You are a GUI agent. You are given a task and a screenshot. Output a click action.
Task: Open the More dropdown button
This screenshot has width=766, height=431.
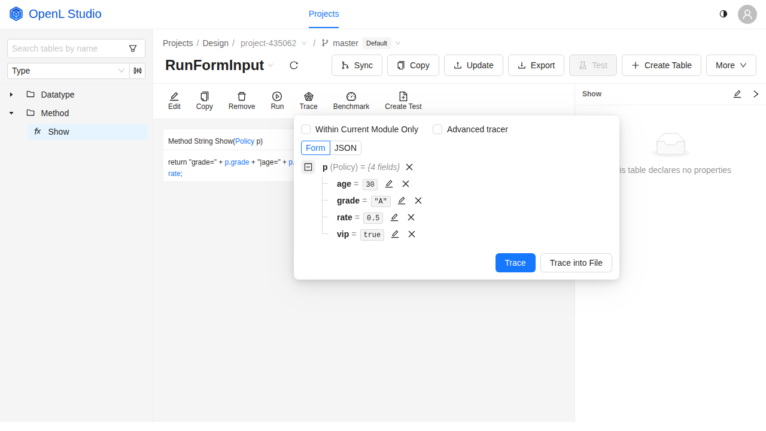(731, 65)
